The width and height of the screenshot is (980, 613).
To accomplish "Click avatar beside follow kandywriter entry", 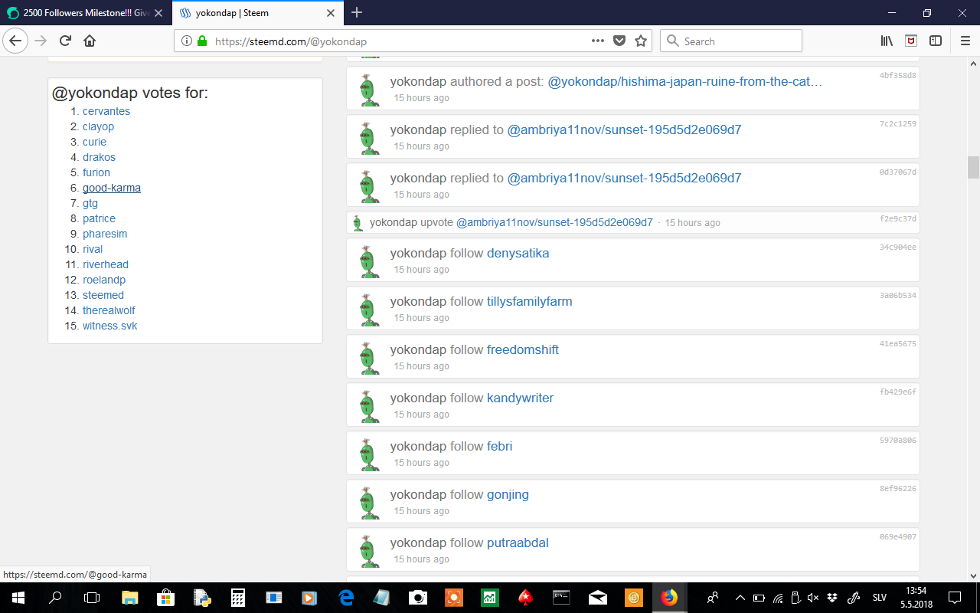I will point(368,406).
